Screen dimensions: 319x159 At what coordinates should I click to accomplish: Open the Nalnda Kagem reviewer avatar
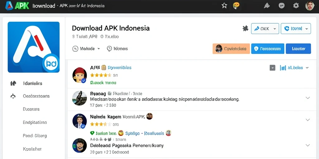79,121
